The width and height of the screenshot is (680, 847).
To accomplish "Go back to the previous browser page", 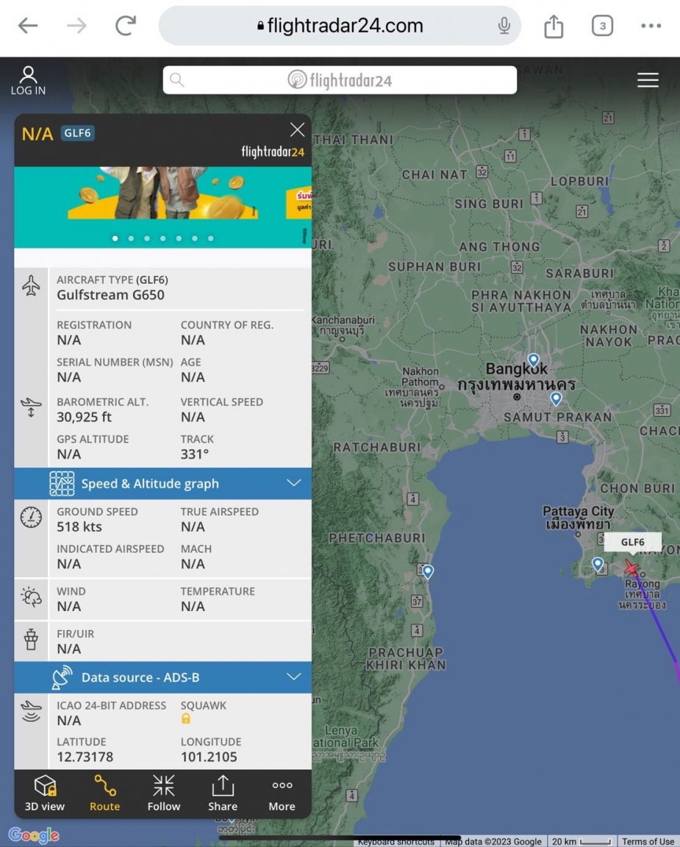I will [x=28, y=26].
